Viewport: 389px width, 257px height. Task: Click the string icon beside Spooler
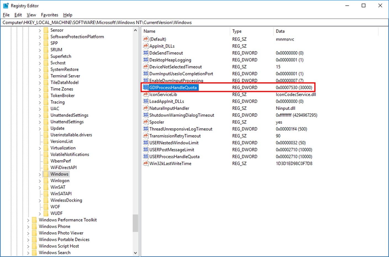[146, 122]
